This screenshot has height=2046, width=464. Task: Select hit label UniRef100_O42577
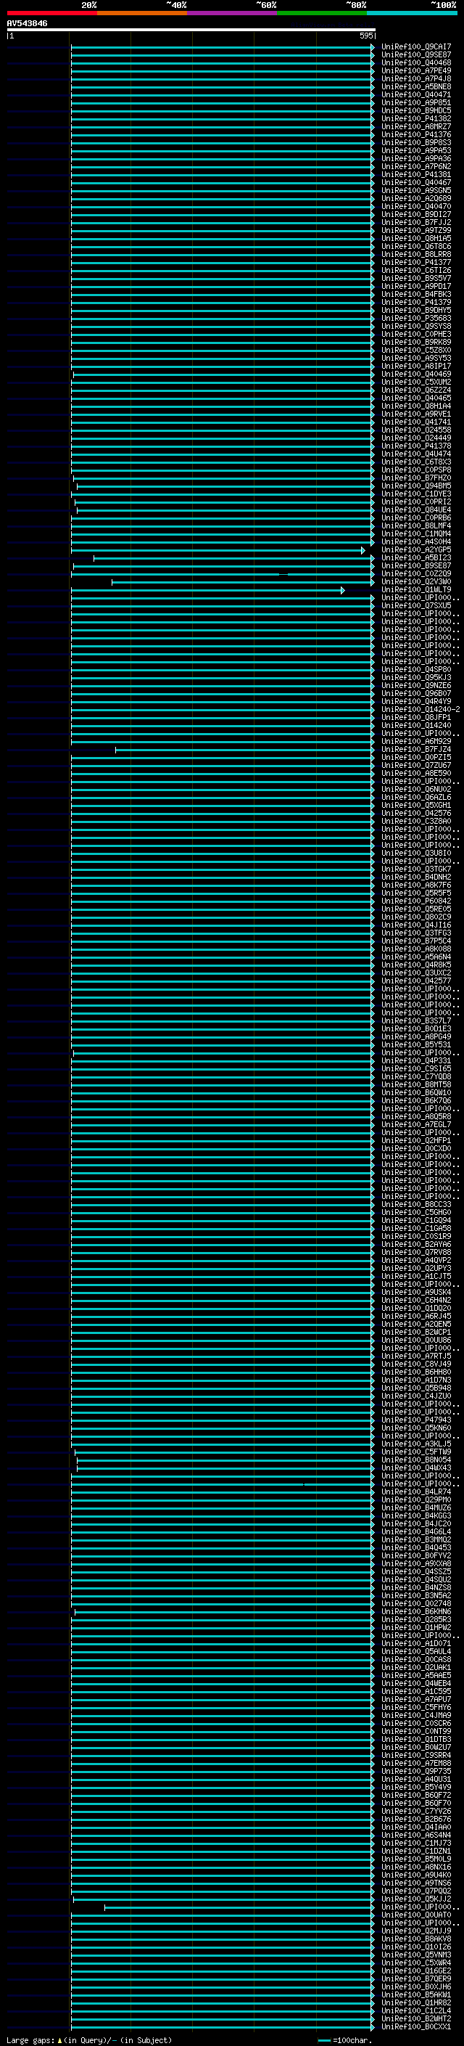click(x=415, y=981)
